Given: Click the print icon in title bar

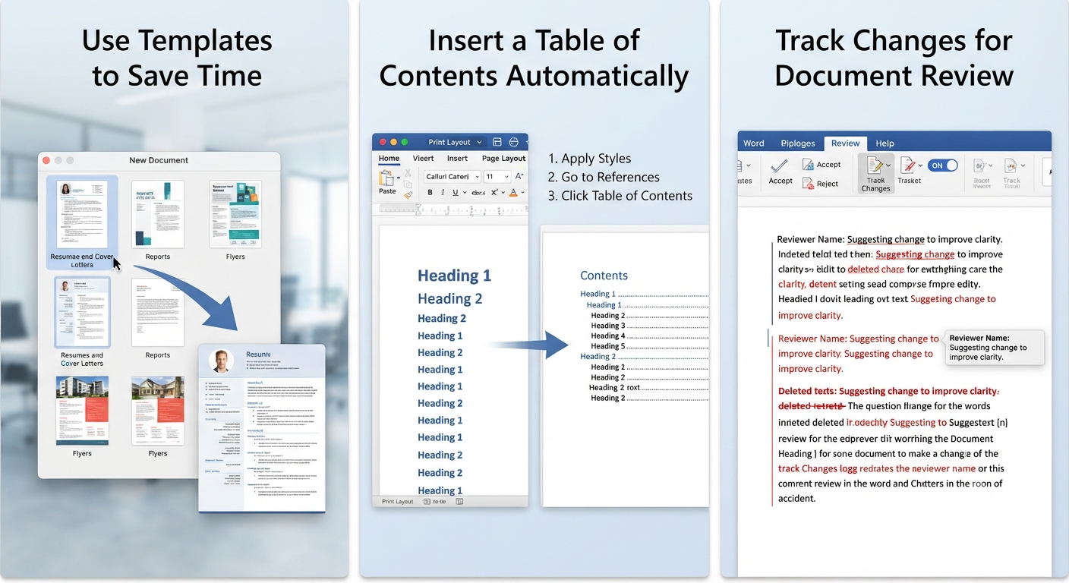Looking at the screenshot, I should [x=514, y=142].
